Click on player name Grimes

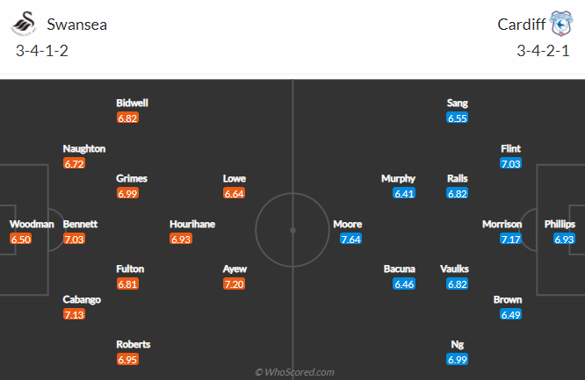[x=132, y=179]
